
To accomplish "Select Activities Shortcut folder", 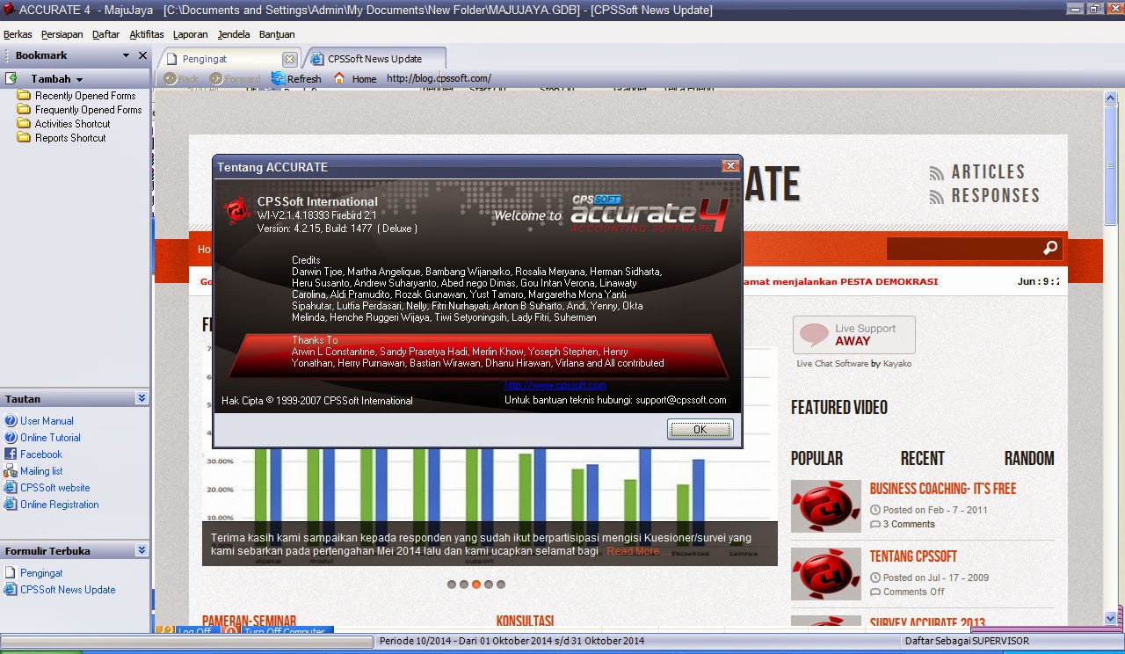I will click(72, 124).
